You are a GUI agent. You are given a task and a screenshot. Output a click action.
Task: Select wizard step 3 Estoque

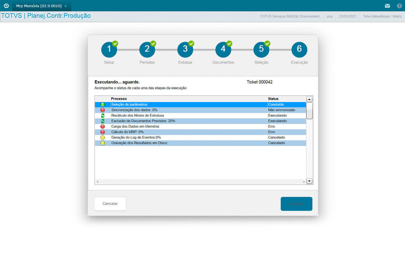[185, 49]
